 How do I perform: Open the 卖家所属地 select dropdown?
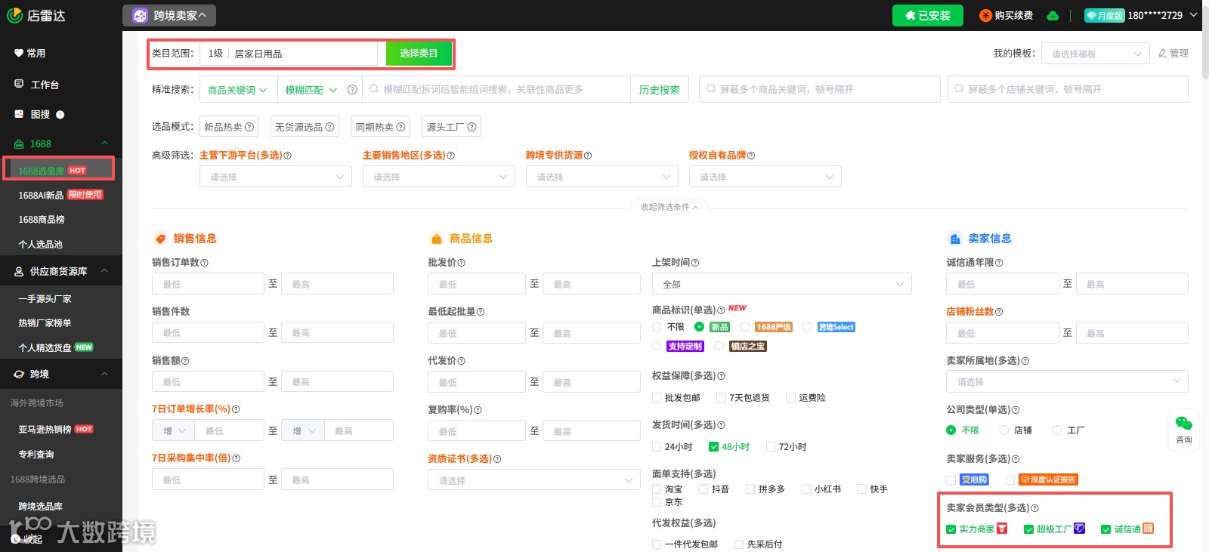(x=1067, y=381)
